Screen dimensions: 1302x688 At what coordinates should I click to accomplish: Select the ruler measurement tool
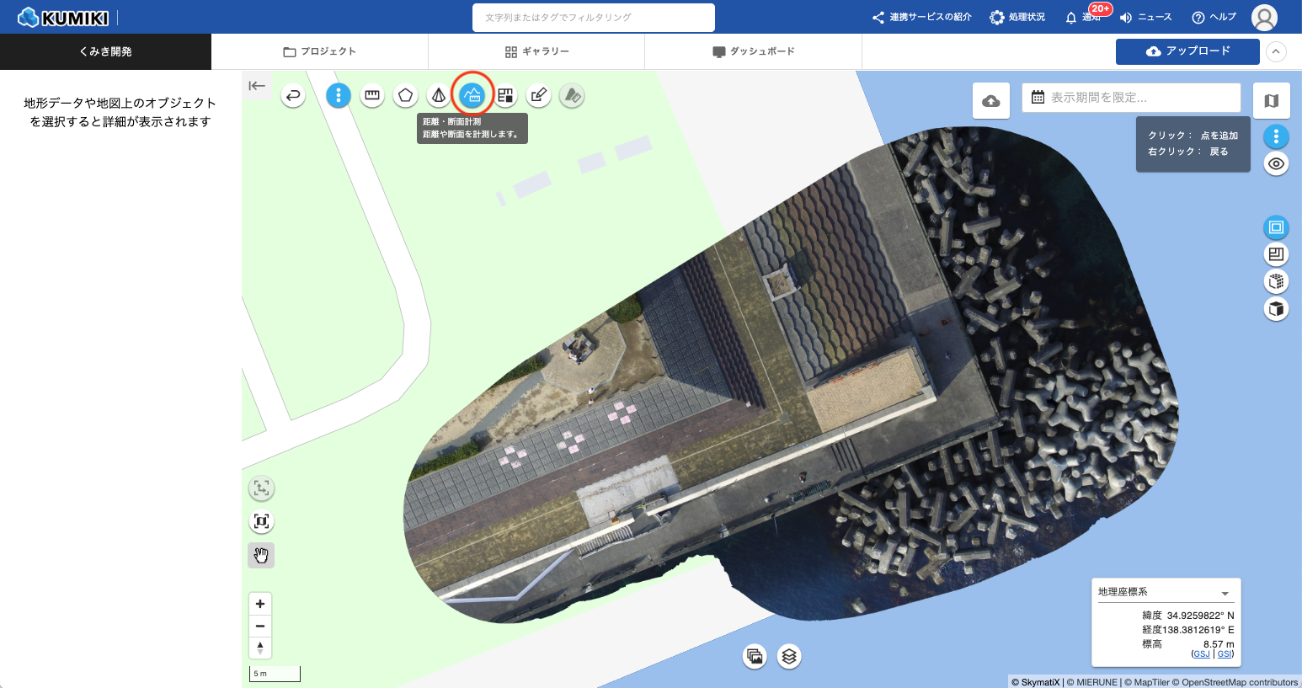tap(372, 95)
